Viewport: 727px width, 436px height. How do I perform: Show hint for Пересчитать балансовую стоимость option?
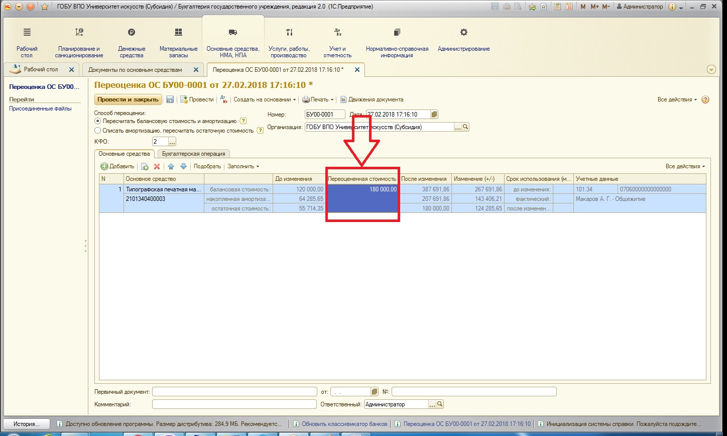(243, 121)
